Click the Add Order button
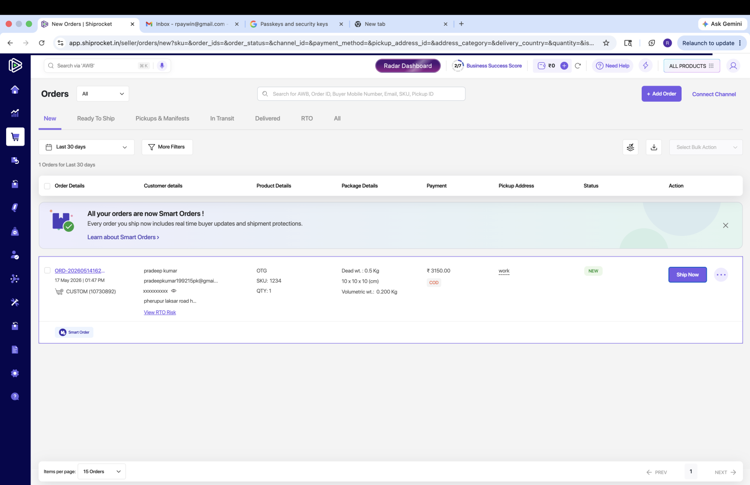 (x=661, y=94)
